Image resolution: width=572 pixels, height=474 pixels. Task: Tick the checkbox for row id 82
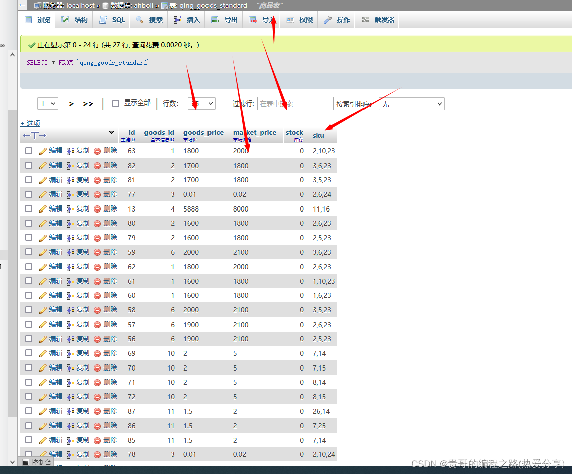(x=29, y=166)
